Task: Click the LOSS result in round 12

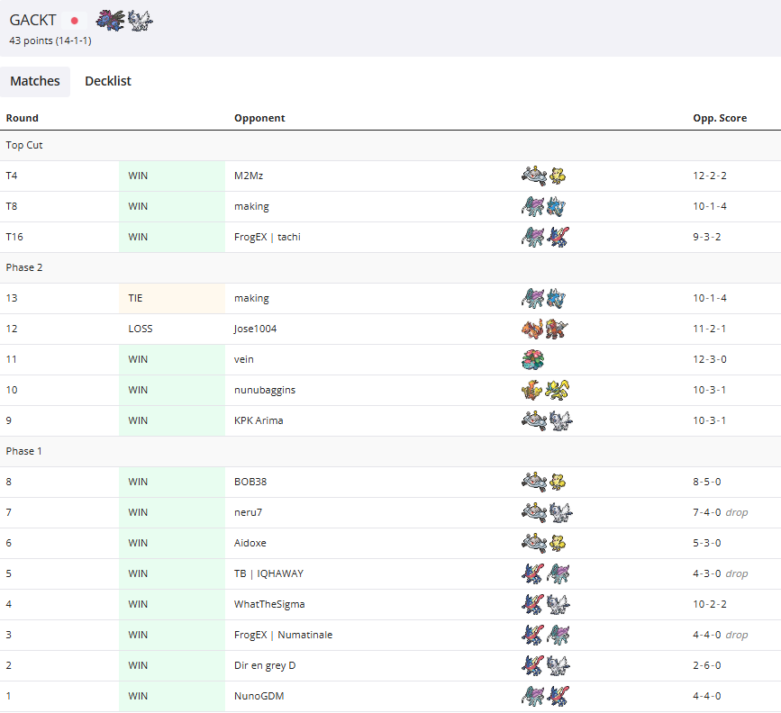Action: tap(141, 329)
